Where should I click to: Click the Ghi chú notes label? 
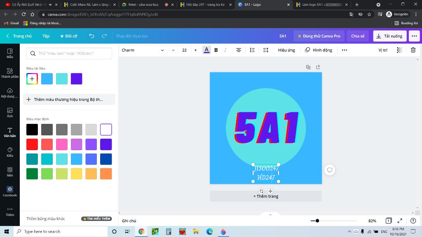tap(129, 221)
